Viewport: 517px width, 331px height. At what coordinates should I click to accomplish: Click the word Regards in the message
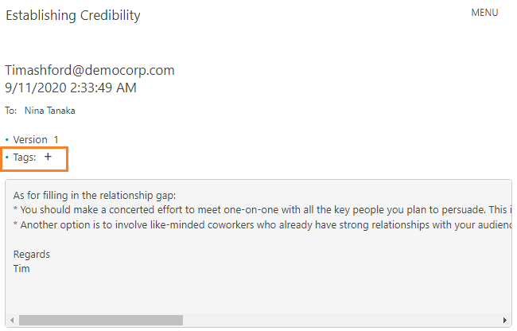(32, 254)
